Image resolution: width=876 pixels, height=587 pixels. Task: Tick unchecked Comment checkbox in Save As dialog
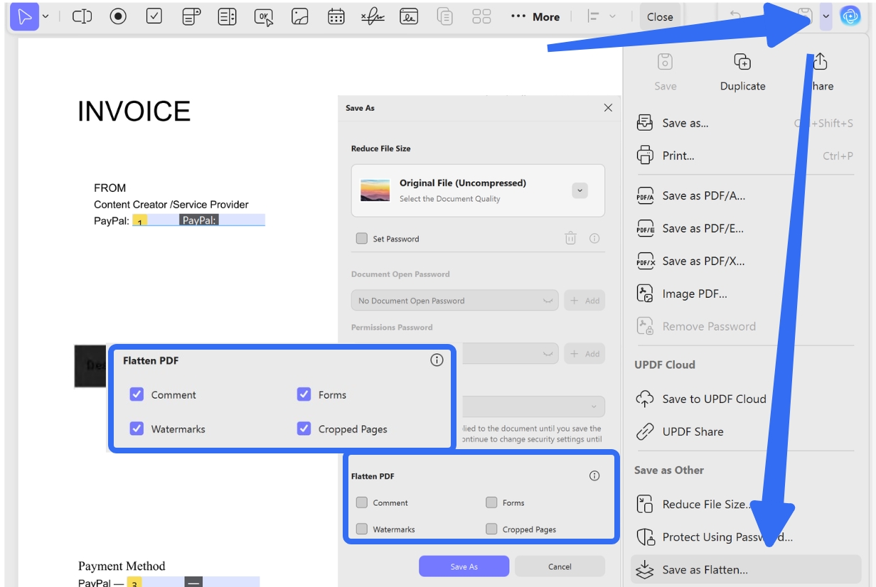362,502
